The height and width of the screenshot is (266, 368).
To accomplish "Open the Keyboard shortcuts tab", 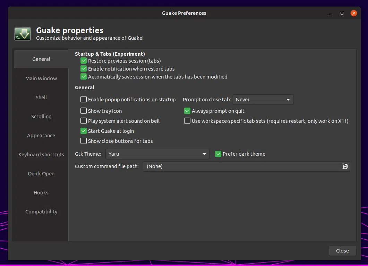I will [x=41, y=155].
